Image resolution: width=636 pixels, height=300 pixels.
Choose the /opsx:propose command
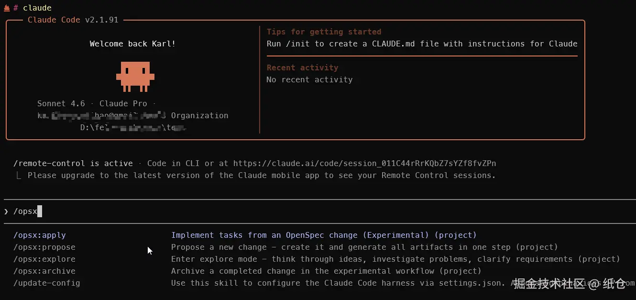[44, 247]
